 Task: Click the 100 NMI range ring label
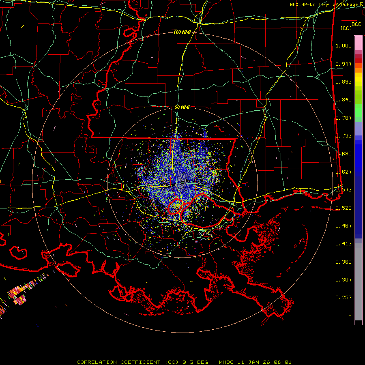click(182, 32)
